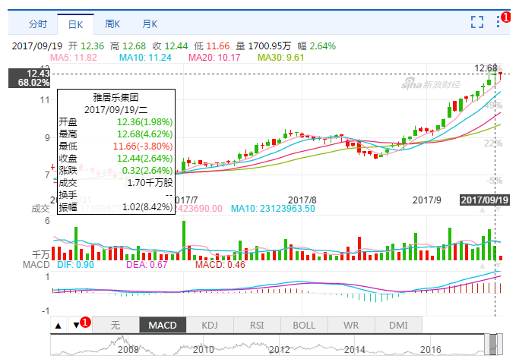Switch to the 分时 intraday tab
The height and width of the screenshot is (362, 519).
pos(37,24)
